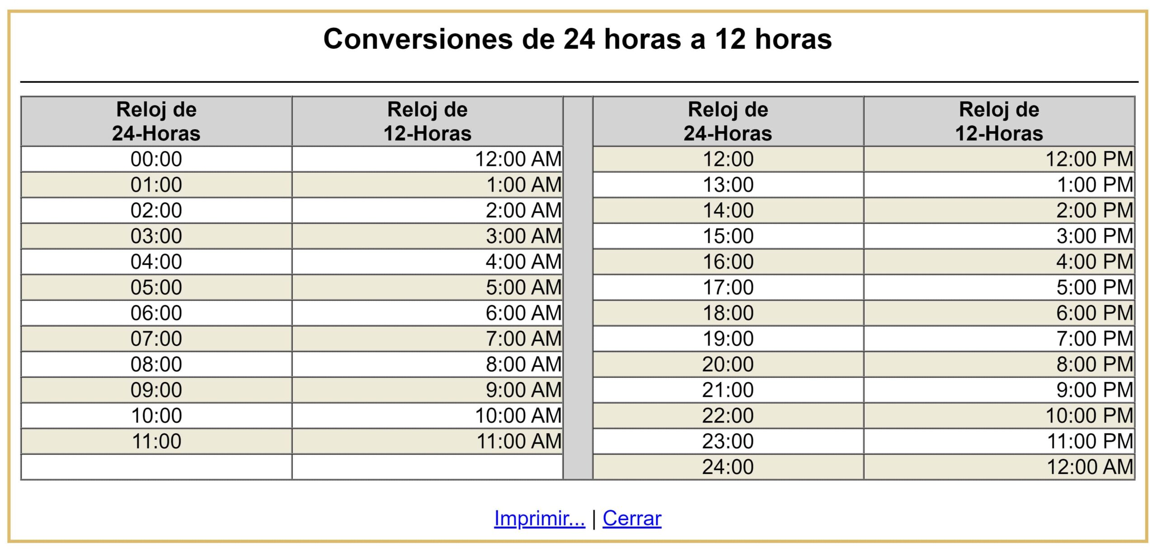Select the 24:00 row entry
This screenshot has height=550, width=1157.
[x=729, y=466]
